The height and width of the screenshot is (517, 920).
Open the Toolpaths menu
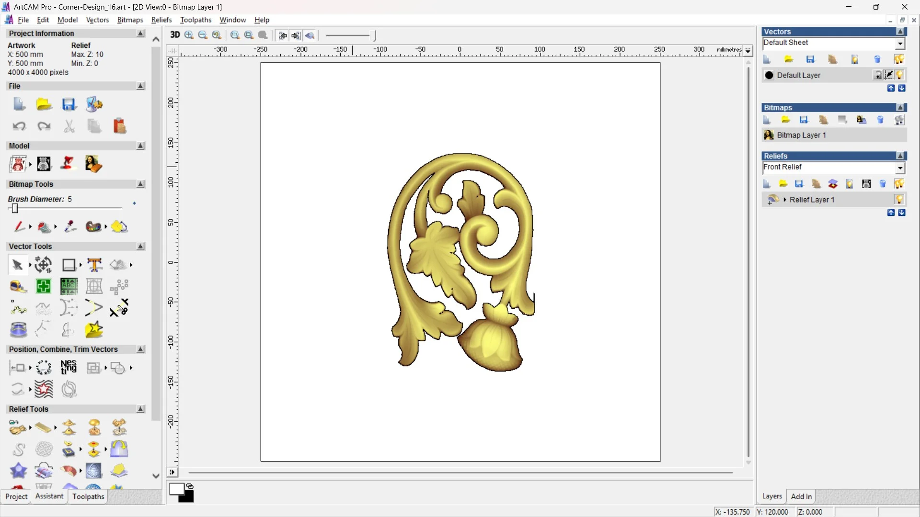tap(195, 20)
